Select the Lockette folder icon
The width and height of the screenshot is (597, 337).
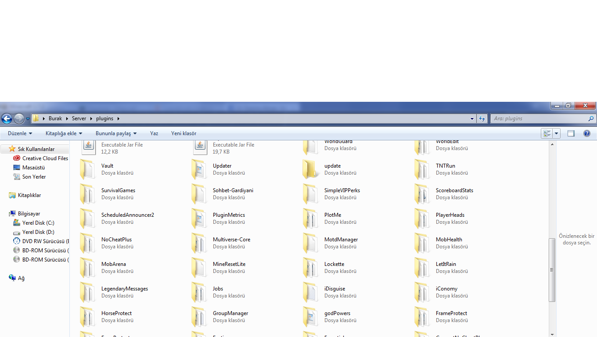[x=311, y=268]
